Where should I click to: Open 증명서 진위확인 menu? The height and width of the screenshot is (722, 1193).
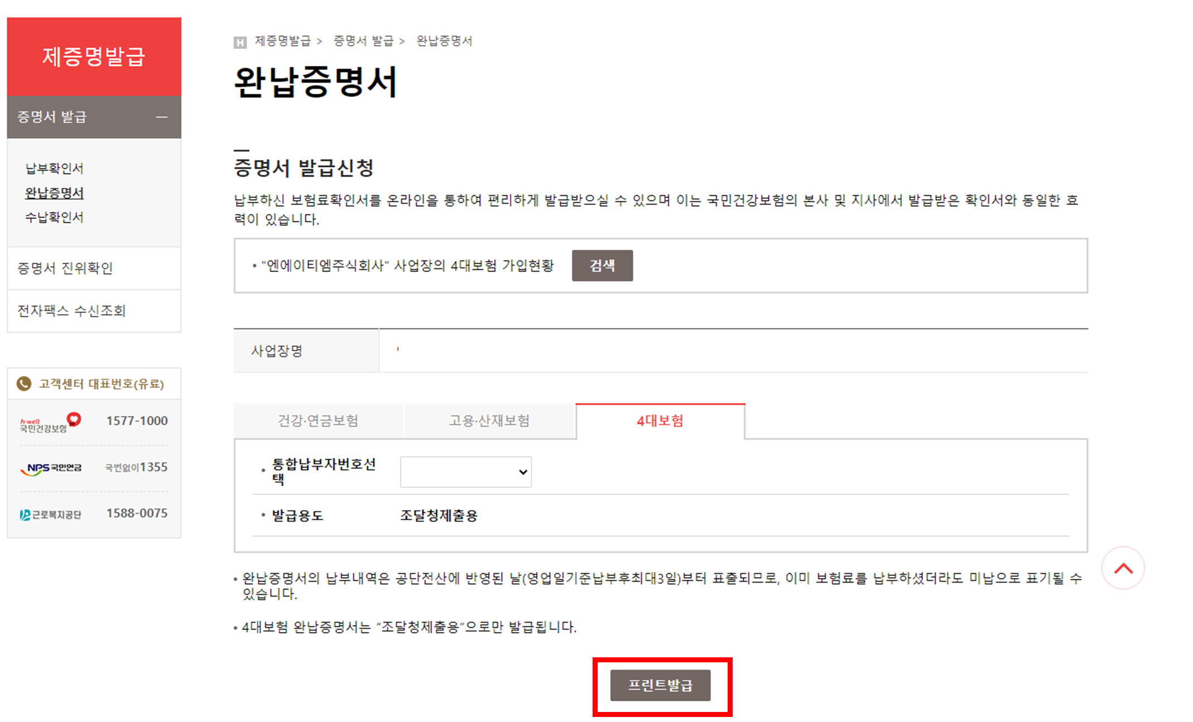(65, 268)
